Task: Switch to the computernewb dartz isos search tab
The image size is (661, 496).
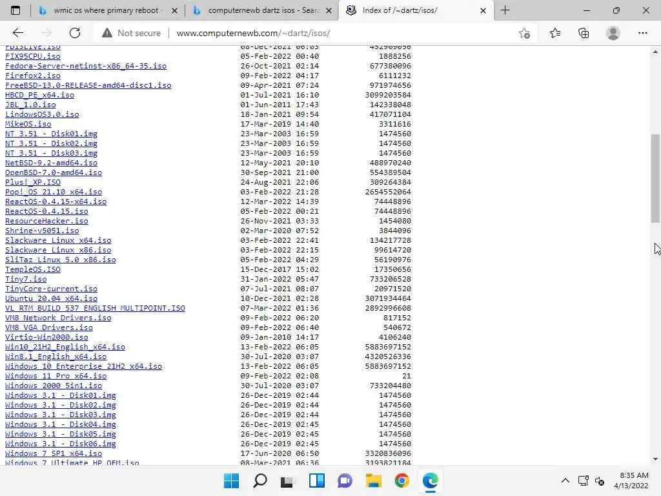Action: [x=262, y=10]
